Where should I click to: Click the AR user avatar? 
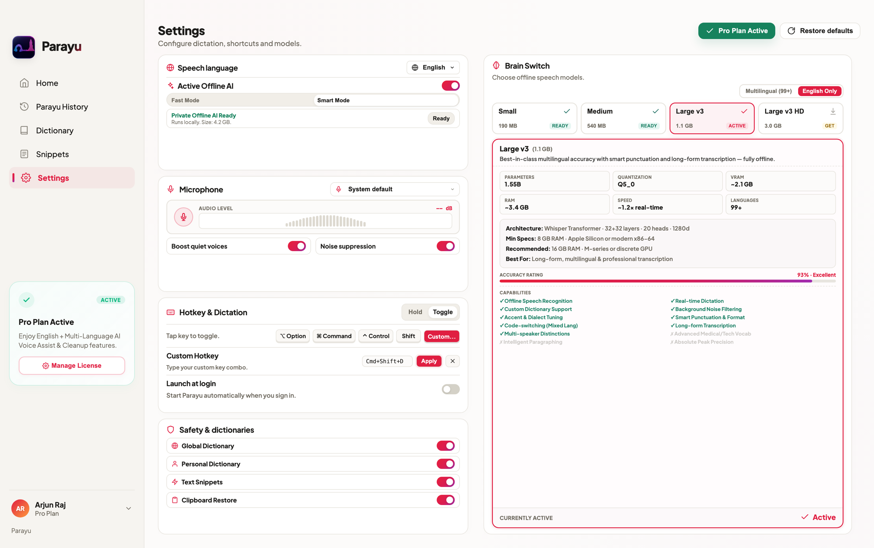[x=20, y=508]
